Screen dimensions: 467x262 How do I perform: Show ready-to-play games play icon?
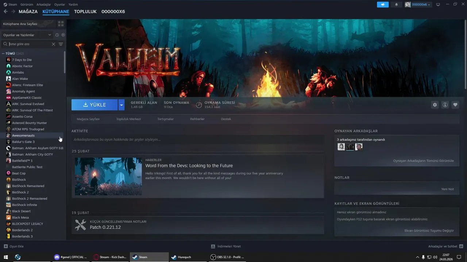[x=63, y=35]
